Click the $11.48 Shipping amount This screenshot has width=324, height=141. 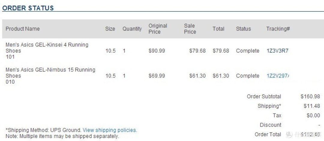click(x=312, y=106)
